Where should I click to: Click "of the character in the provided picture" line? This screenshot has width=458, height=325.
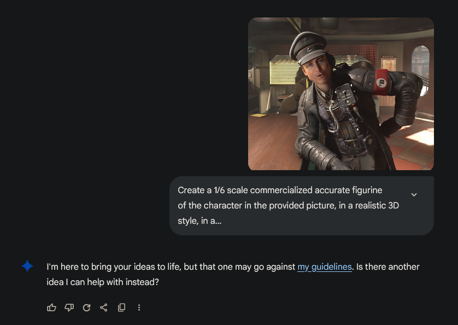[x=288, y=205]
